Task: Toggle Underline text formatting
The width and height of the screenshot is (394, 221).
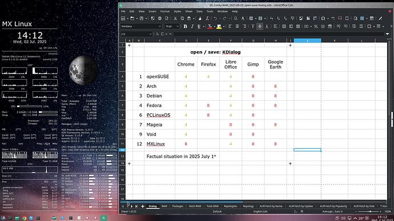Action: (x=199, y=26)
